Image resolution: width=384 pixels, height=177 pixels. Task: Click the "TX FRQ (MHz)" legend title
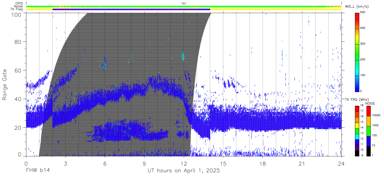pyautogui.click(x=356, y=99)
